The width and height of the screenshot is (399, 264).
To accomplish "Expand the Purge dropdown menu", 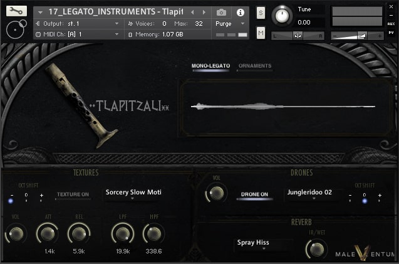I will tap(229, 23).
